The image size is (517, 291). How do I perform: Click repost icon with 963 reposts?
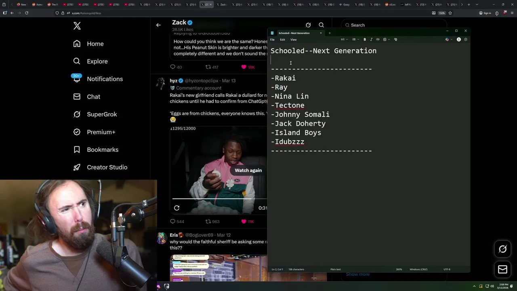[208, 221]
